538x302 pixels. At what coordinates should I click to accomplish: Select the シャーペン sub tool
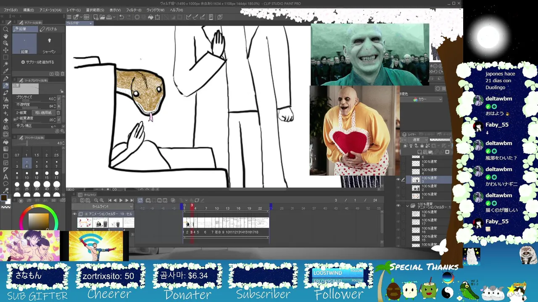(49, 44)
